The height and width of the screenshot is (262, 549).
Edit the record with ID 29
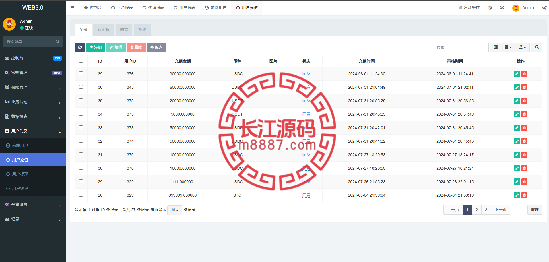[517, 182]
